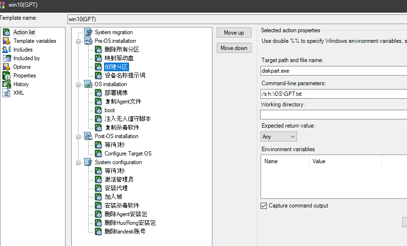
Task: Click the OS installation section icon
Action: pos(88,84)
